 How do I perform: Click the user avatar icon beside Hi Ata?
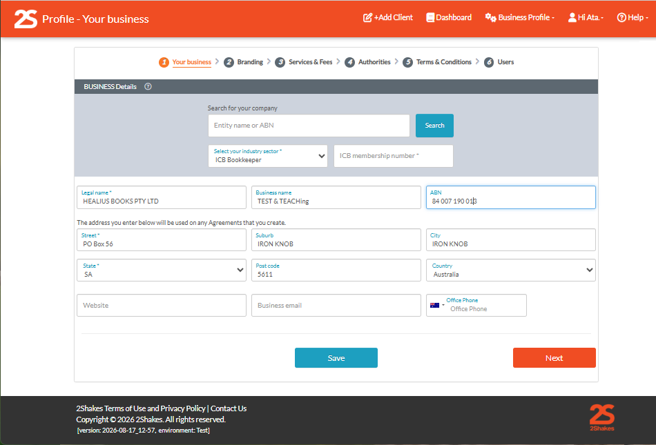572,17
